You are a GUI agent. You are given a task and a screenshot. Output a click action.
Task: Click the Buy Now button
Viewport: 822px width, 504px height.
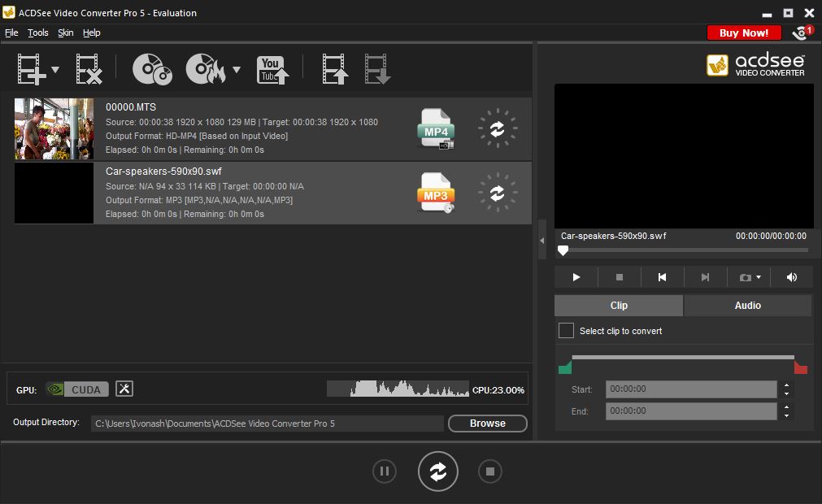tap(743, 33)
